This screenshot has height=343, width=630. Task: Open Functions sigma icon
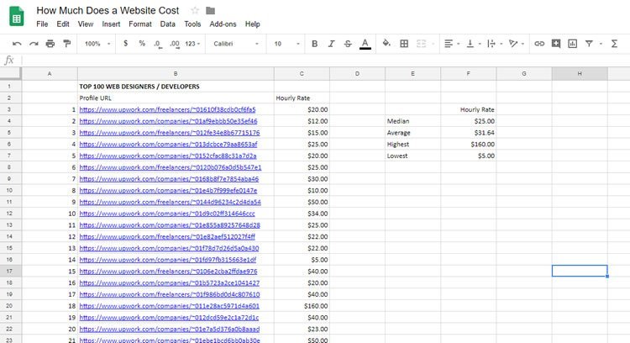click(614, 44)
